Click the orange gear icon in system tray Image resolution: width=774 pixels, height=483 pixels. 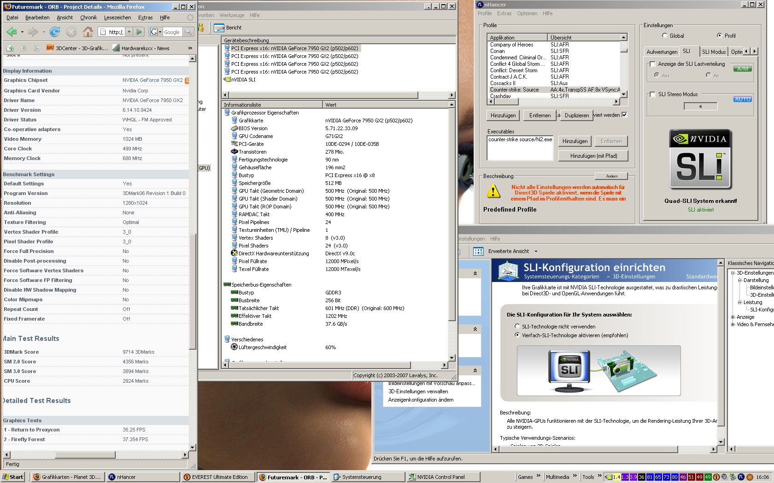point(750,477)
